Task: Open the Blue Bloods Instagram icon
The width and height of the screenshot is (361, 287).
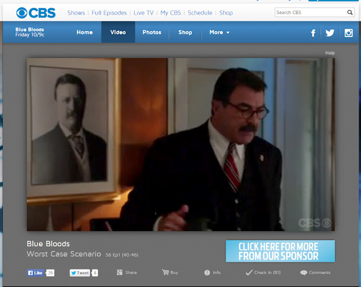Action: (349, 33)
